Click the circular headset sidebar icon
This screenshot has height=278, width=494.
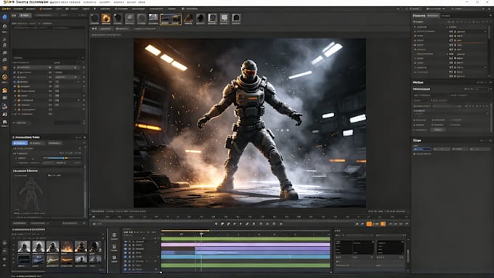pos(5,26)
